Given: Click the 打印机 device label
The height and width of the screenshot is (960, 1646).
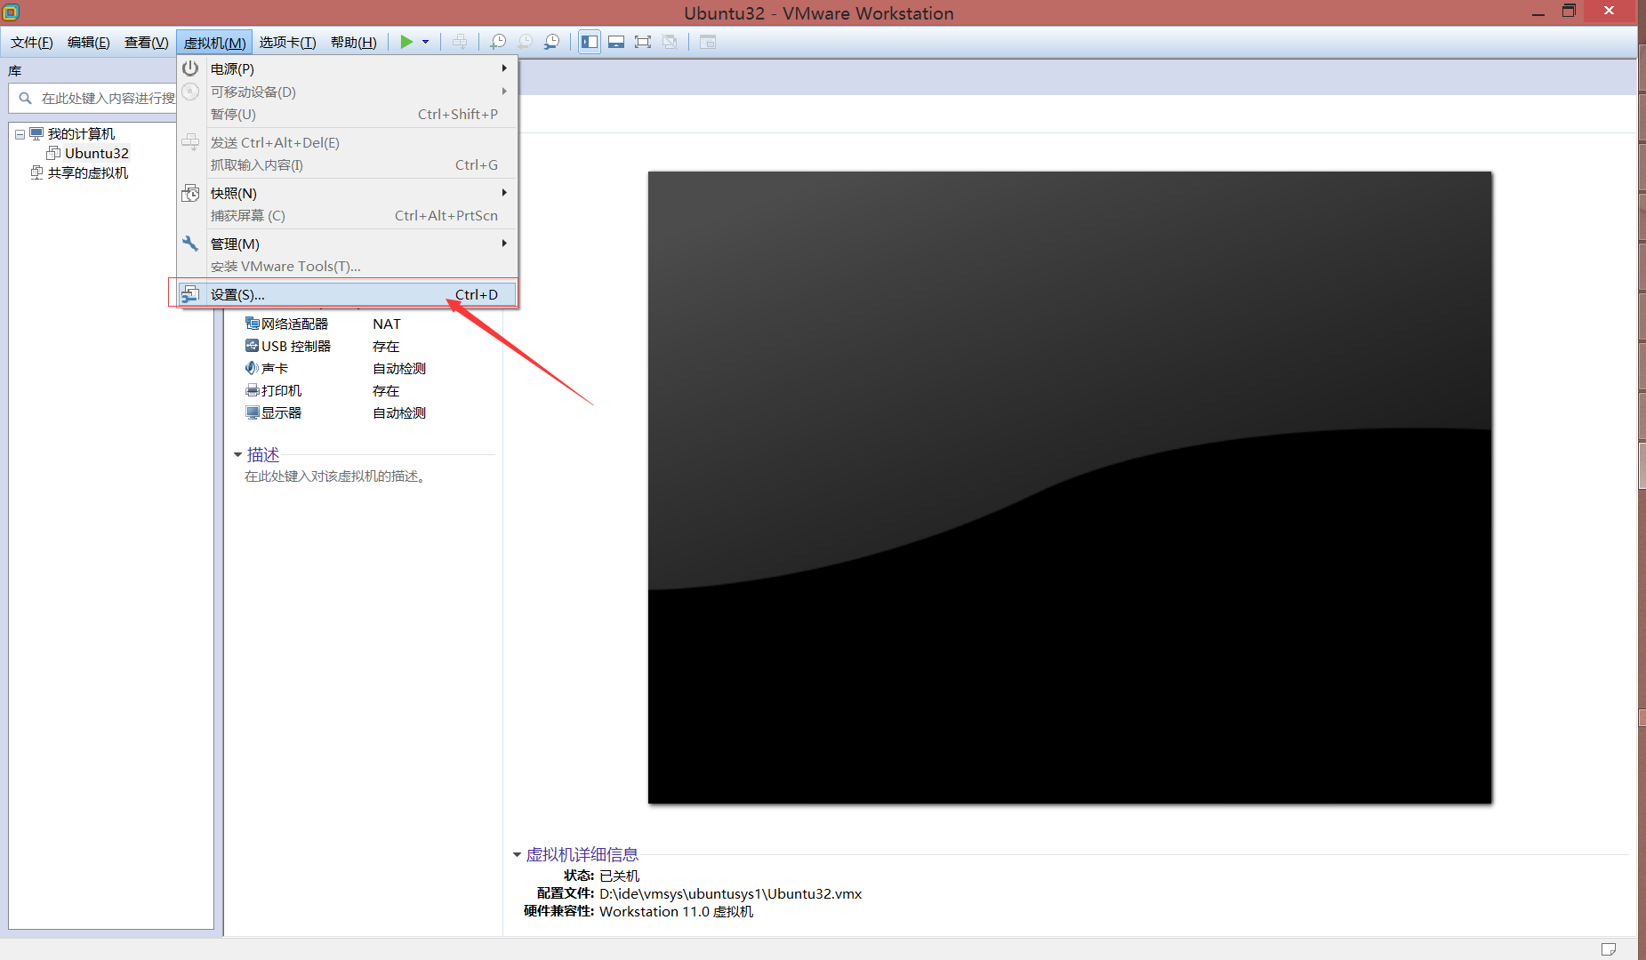Looking at the screenshot, I should (x=282, y=390).
